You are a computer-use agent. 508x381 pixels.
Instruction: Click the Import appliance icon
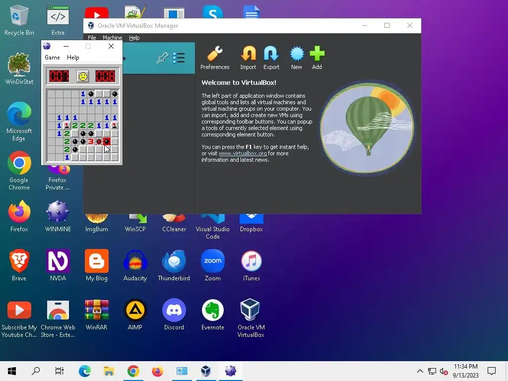248,58
